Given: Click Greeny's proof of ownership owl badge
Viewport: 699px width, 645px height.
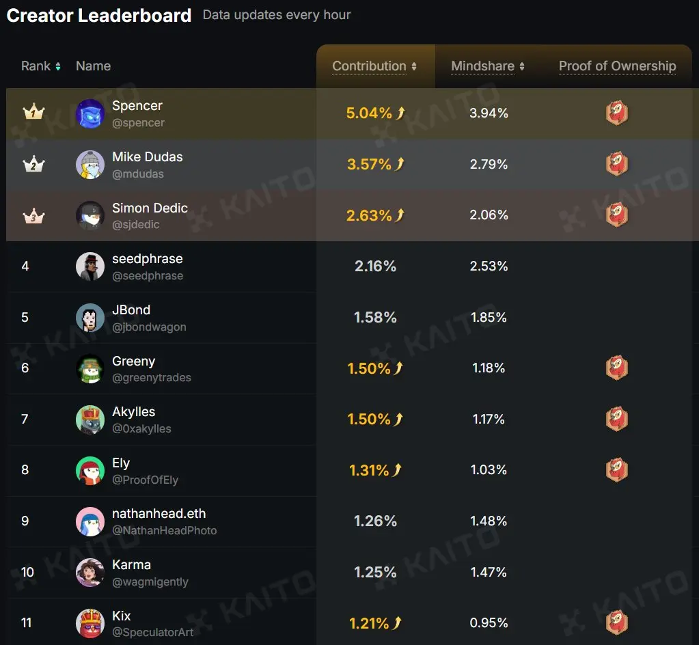Looking at the screenshot, I should pos(617,368).
